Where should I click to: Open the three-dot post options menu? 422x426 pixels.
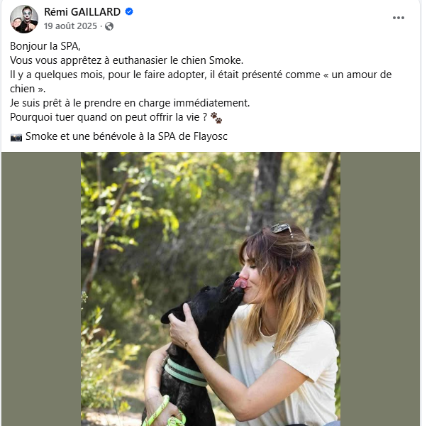[x=398, y=18]
